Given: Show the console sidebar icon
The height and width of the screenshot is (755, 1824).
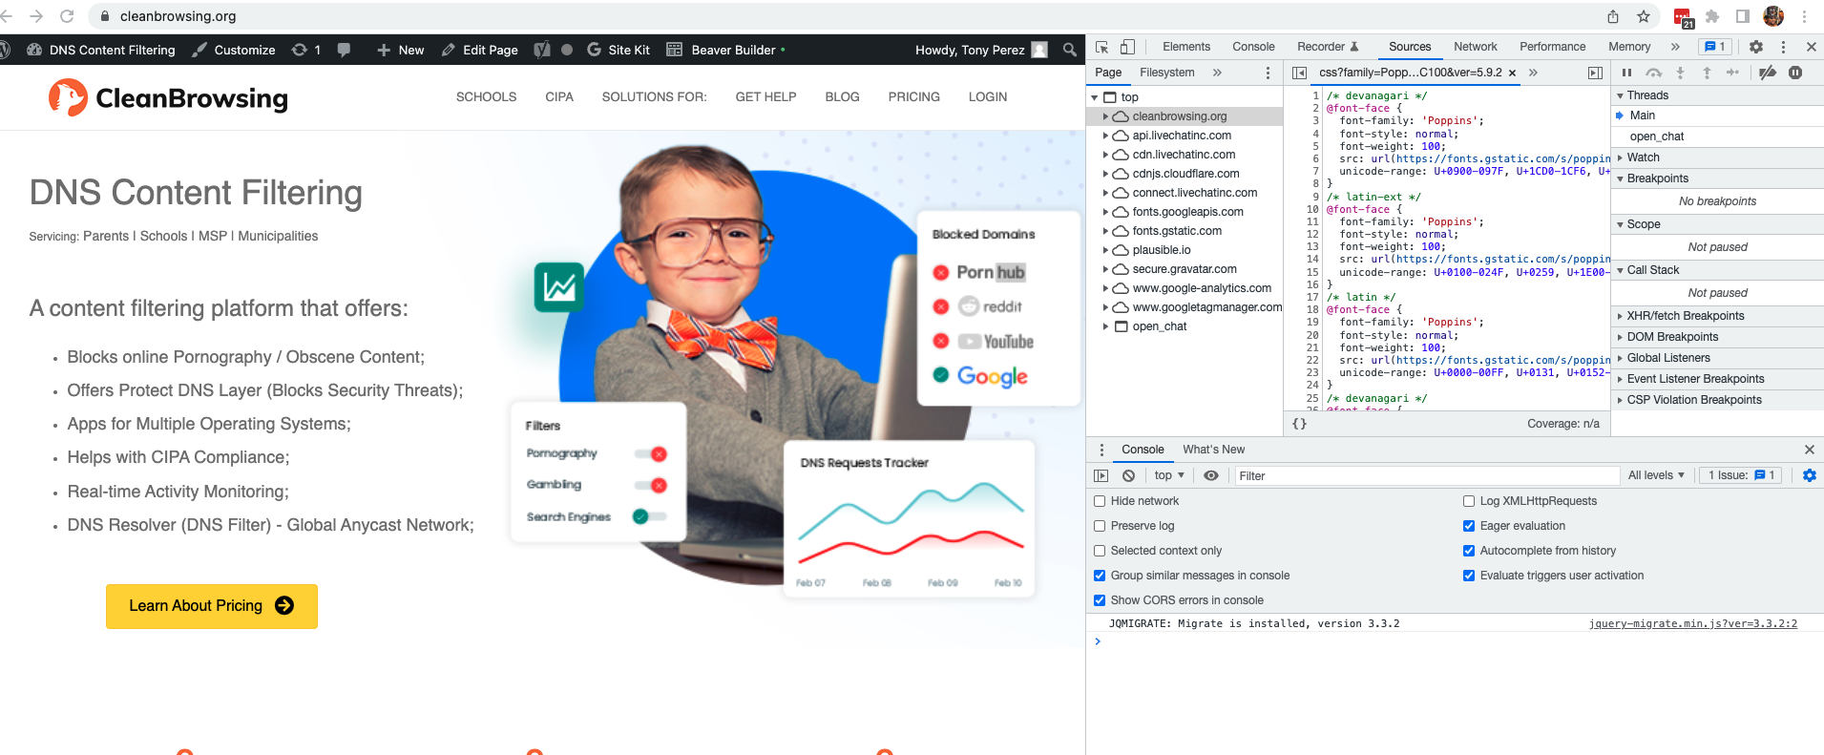Looking at the screenshot, I should [1101, 475].
